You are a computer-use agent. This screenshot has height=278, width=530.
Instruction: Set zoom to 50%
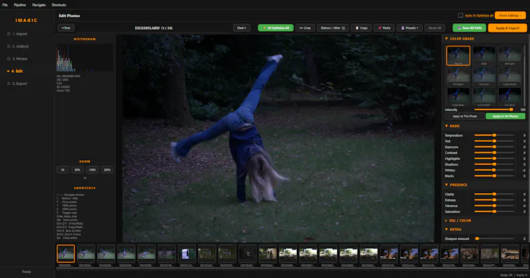pos(78,170)
